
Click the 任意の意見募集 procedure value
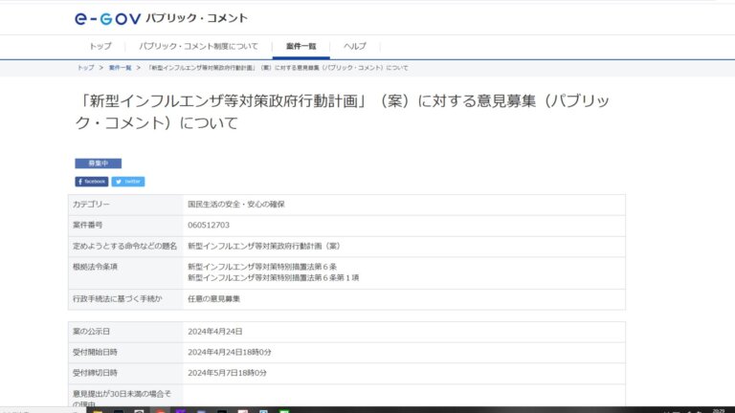pos(213,299)
